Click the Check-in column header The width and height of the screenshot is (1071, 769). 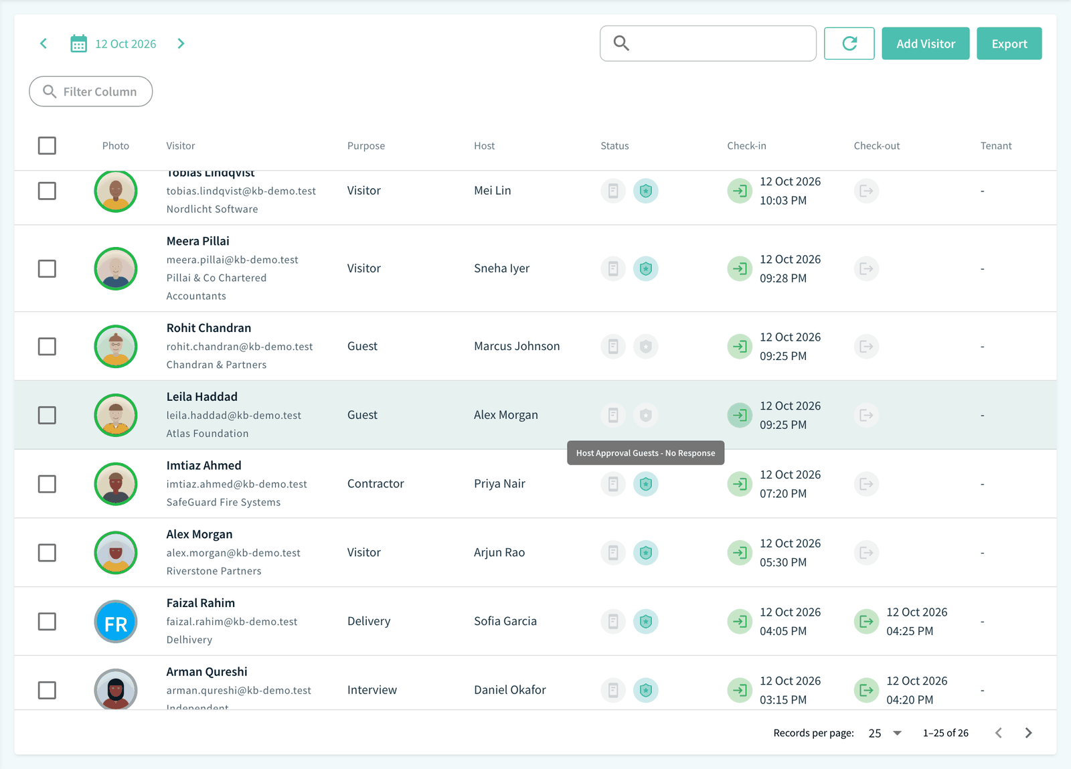point(746,146)
